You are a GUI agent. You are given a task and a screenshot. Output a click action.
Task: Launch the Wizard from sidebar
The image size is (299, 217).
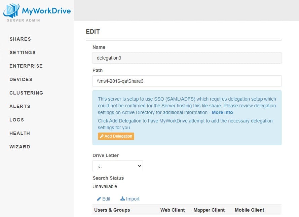point(20,147)
